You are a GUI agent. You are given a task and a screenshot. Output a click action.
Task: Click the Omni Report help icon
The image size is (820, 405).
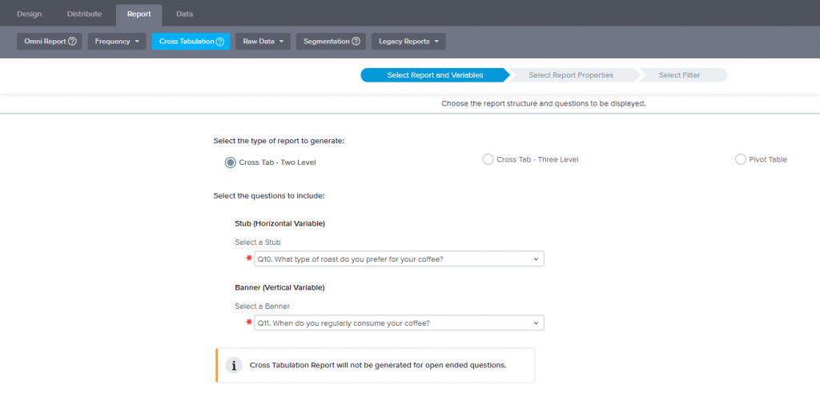click(72, 42)
